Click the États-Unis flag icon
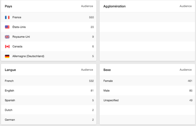 (x=7, y=27)
